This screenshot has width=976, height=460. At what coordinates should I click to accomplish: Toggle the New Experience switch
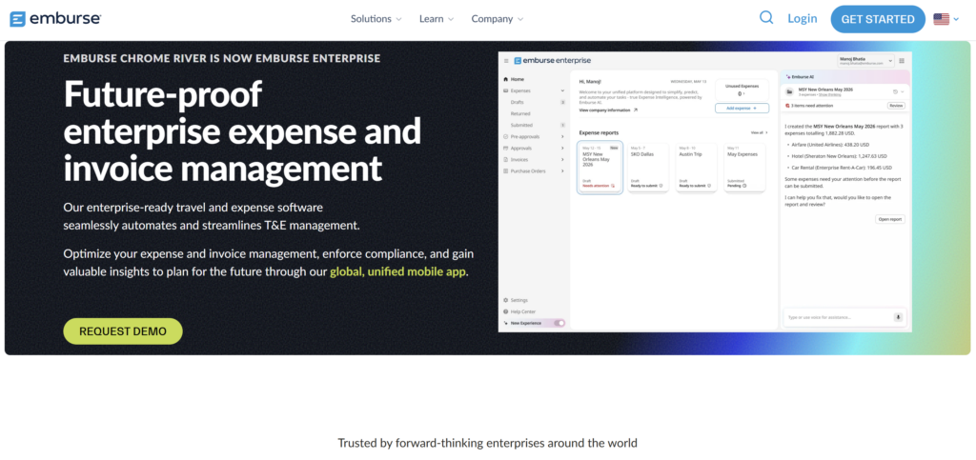[559, 323]
